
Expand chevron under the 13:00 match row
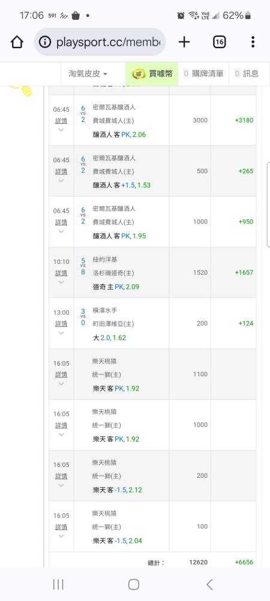[61, 333]
